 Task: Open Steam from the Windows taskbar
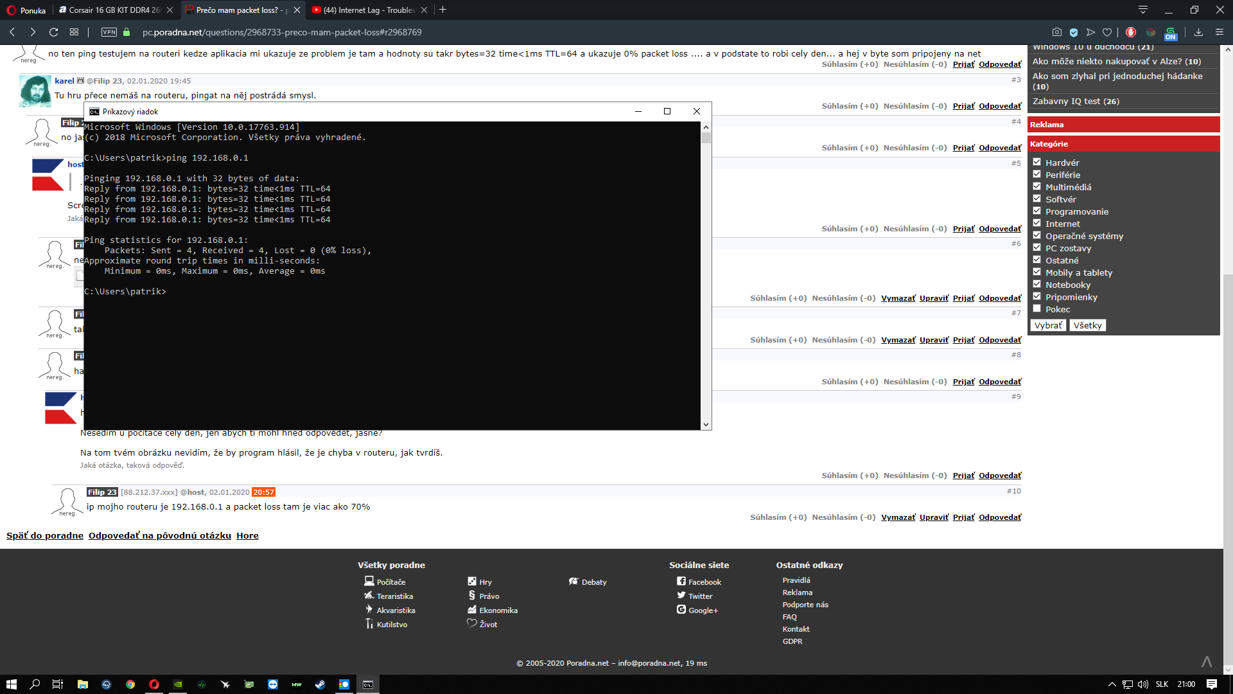pos(320,684)
